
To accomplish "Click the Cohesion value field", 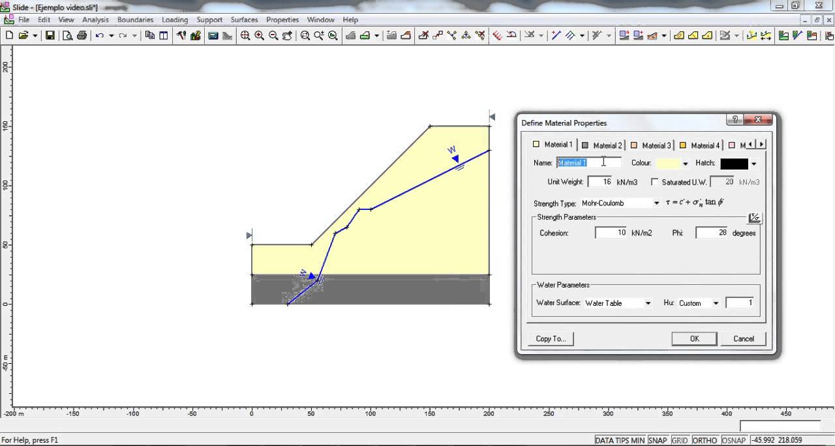I will [611, 233].
